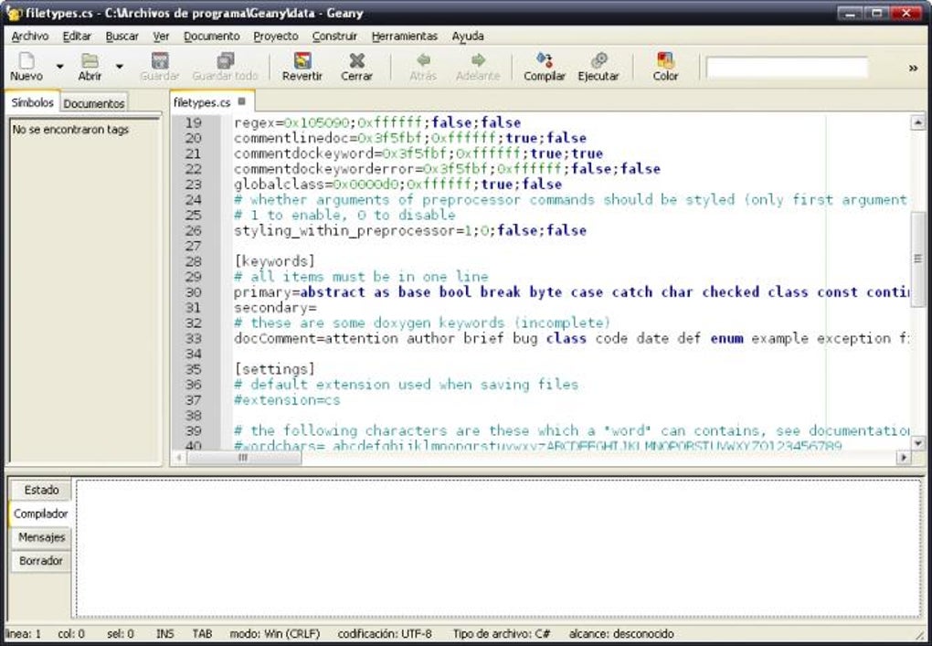932x646 pixels.
Task: Click the 'secondary=' line in editor
Action: pyautogui.click(x=275, y=308)
